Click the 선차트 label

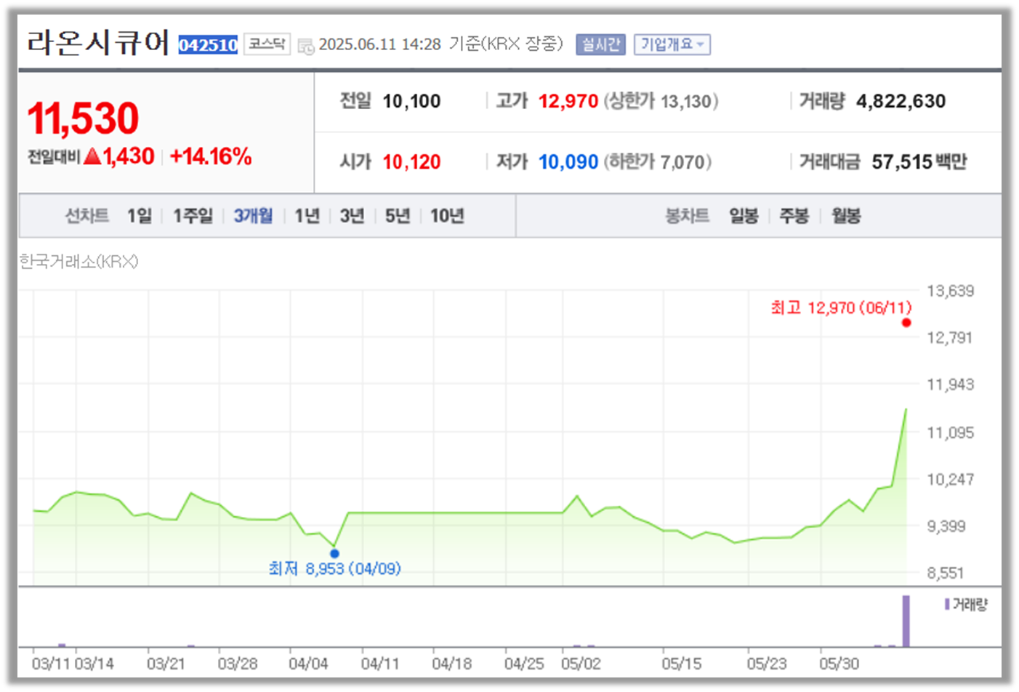coord(86,216)
